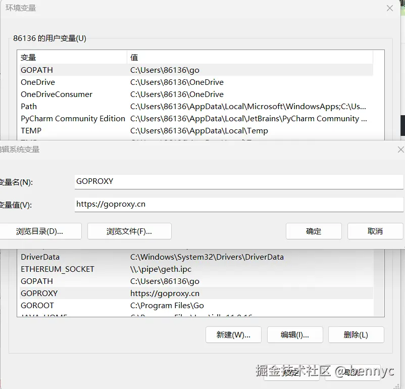Click the C:\Windows\System32\Drivers\DriverData value cell
This screenshot has height=389, width=405.
pyautogui.click(x=207, y=257)
